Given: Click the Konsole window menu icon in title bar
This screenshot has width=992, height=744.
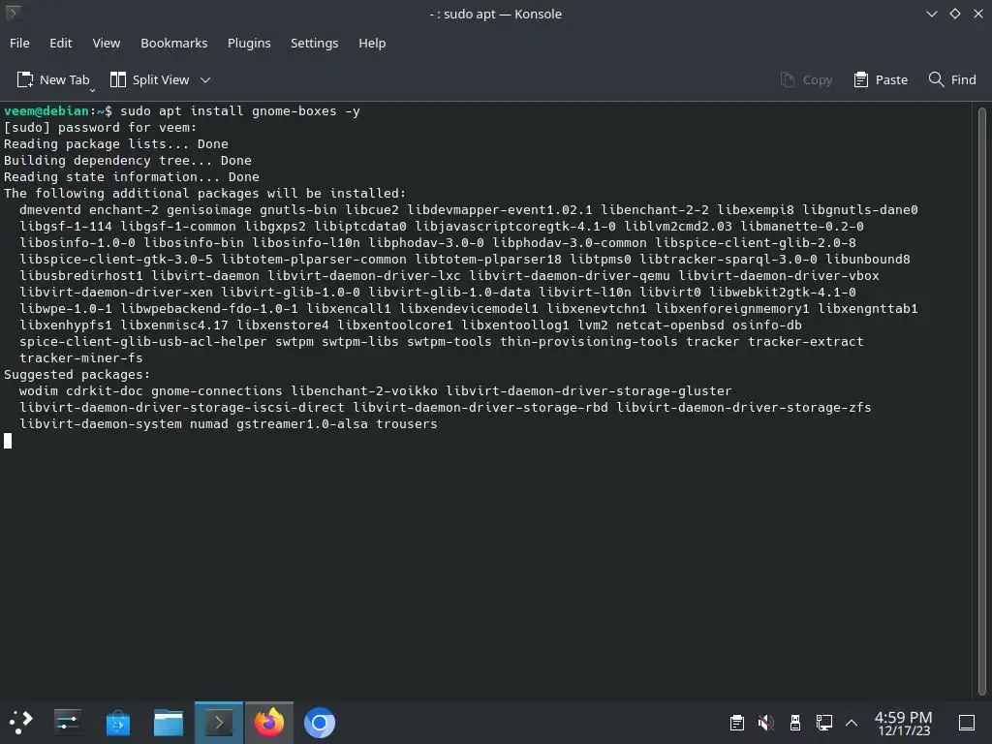Looking at the screenshot, I should click(13, 13).
